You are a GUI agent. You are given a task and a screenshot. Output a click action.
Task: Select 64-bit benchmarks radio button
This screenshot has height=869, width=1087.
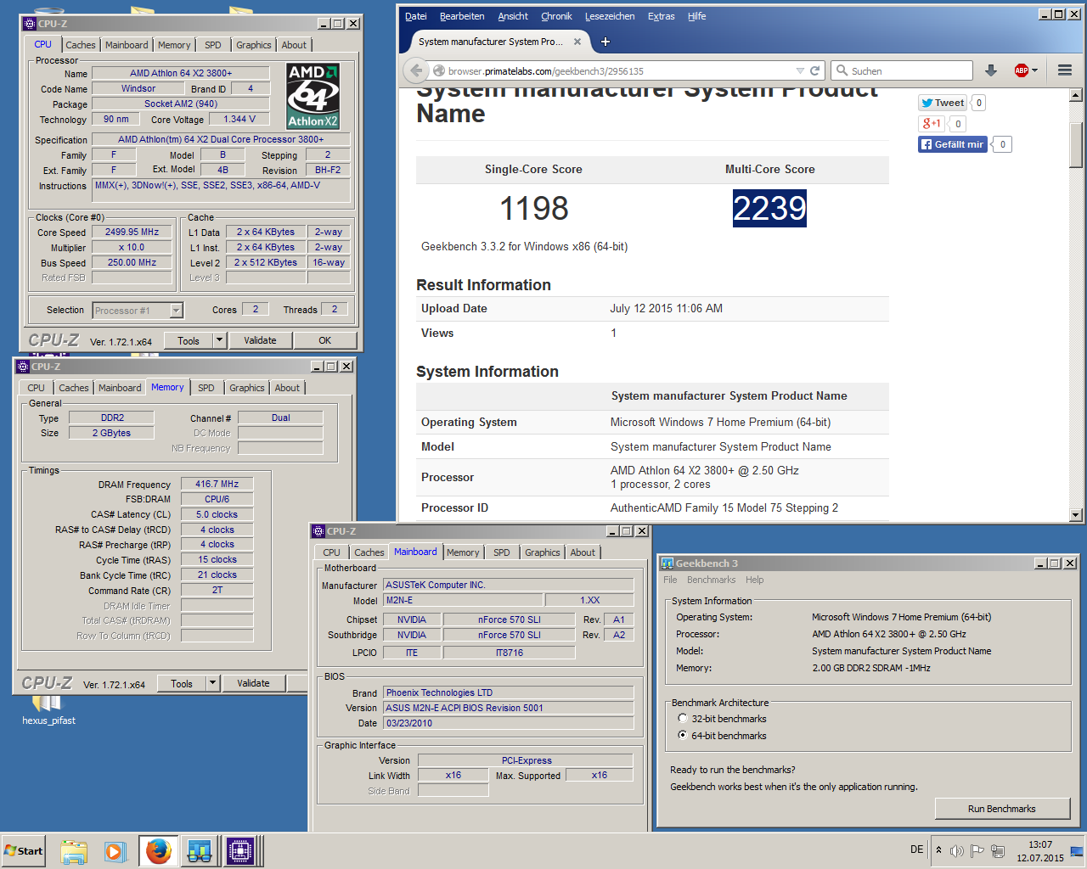(x=683, y=736)
